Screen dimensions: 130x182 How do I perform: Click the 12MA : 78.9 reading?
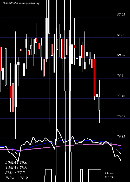tap(16, 168)
